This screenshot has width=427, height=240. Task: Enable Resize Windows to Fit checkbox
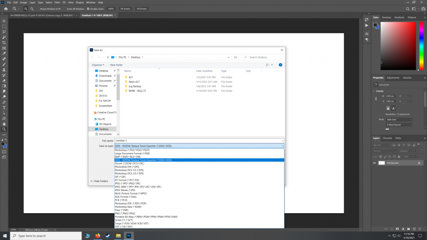(x=38, y=9)
